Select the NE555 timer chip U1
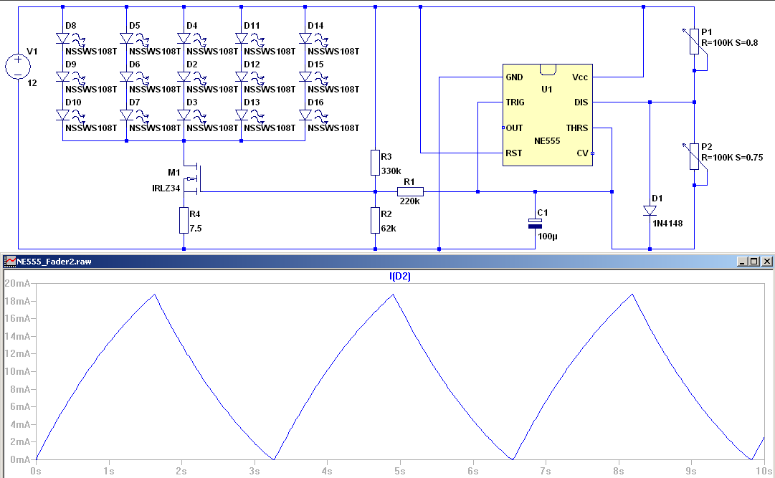The width and height of the screenshot is (775, 478). coord(547,115)
